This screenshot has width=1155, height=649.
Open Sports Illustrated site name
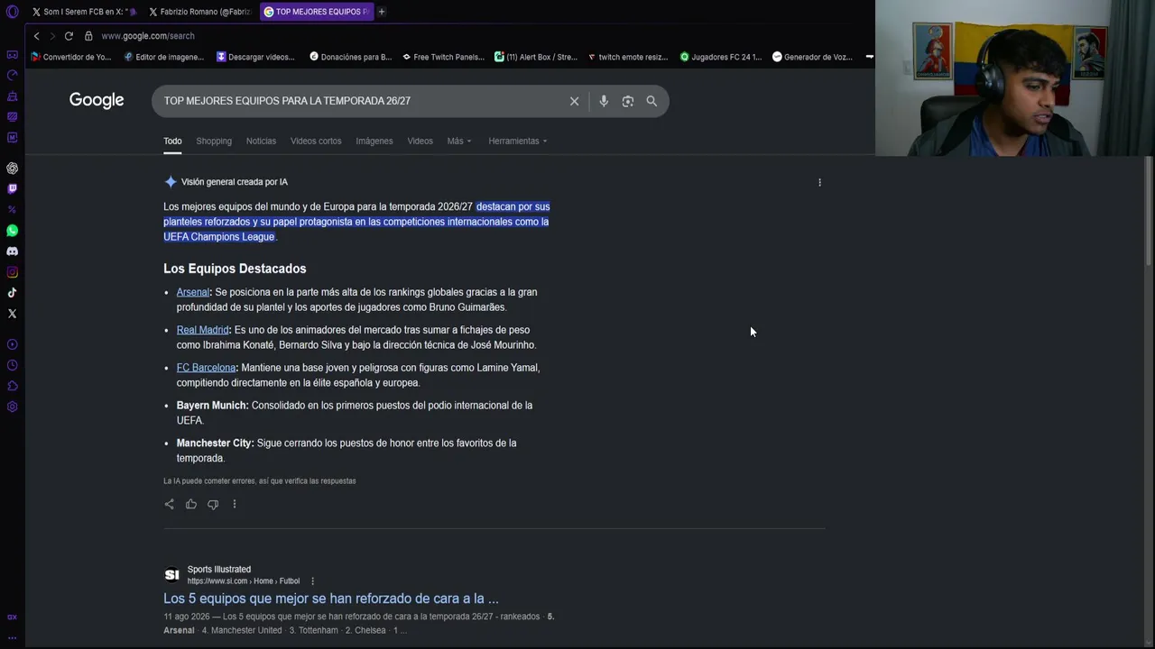pos(219,570)
